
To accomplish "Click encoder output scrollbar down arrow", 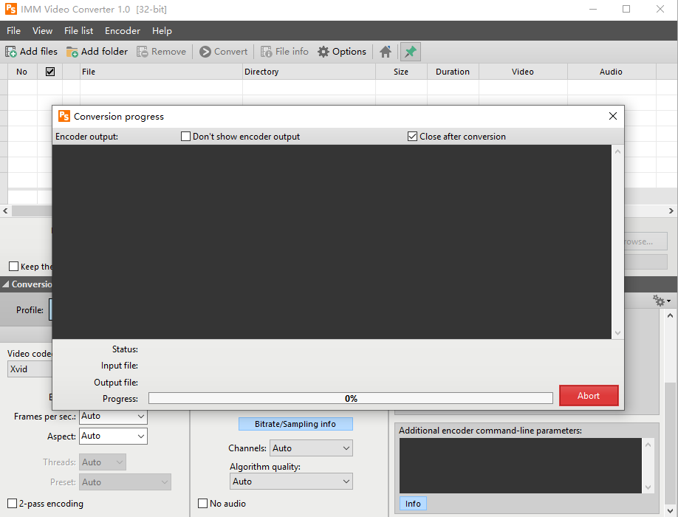I will pos(617,333).
